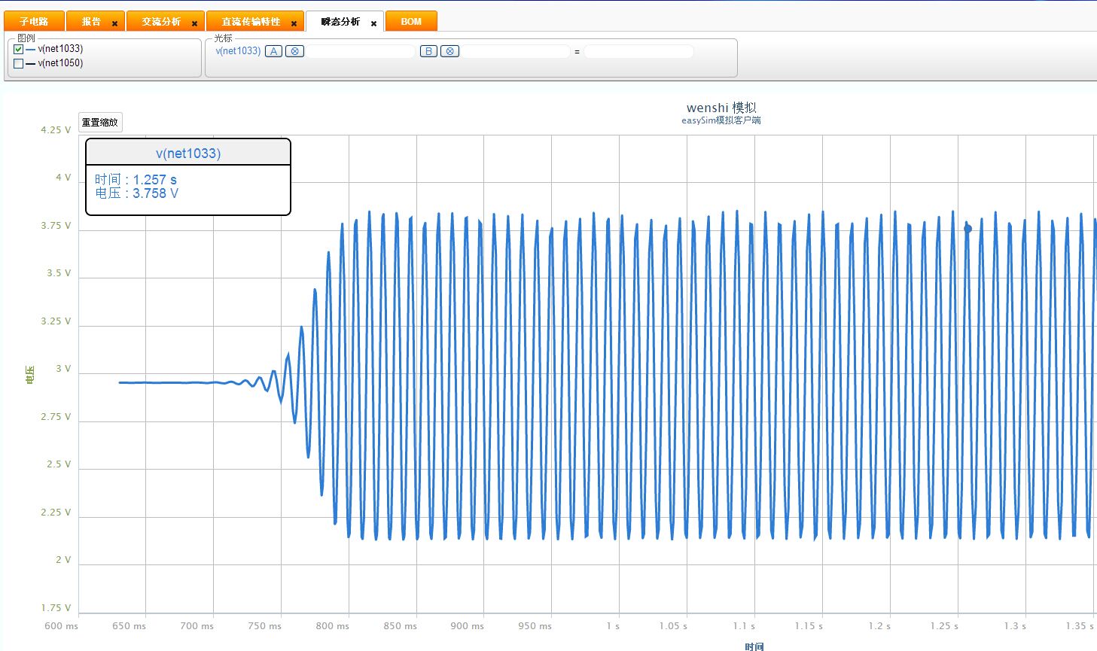The width and height of the screenshot is (1097, 651).
Task: Uncheck the v(net1033) legend checkbox
Action: [19, 49]
